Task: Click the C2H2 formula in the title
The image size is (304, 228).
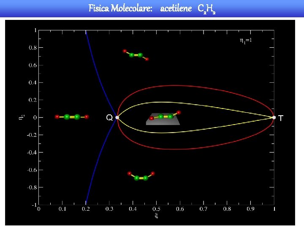Action: (206, 9)
